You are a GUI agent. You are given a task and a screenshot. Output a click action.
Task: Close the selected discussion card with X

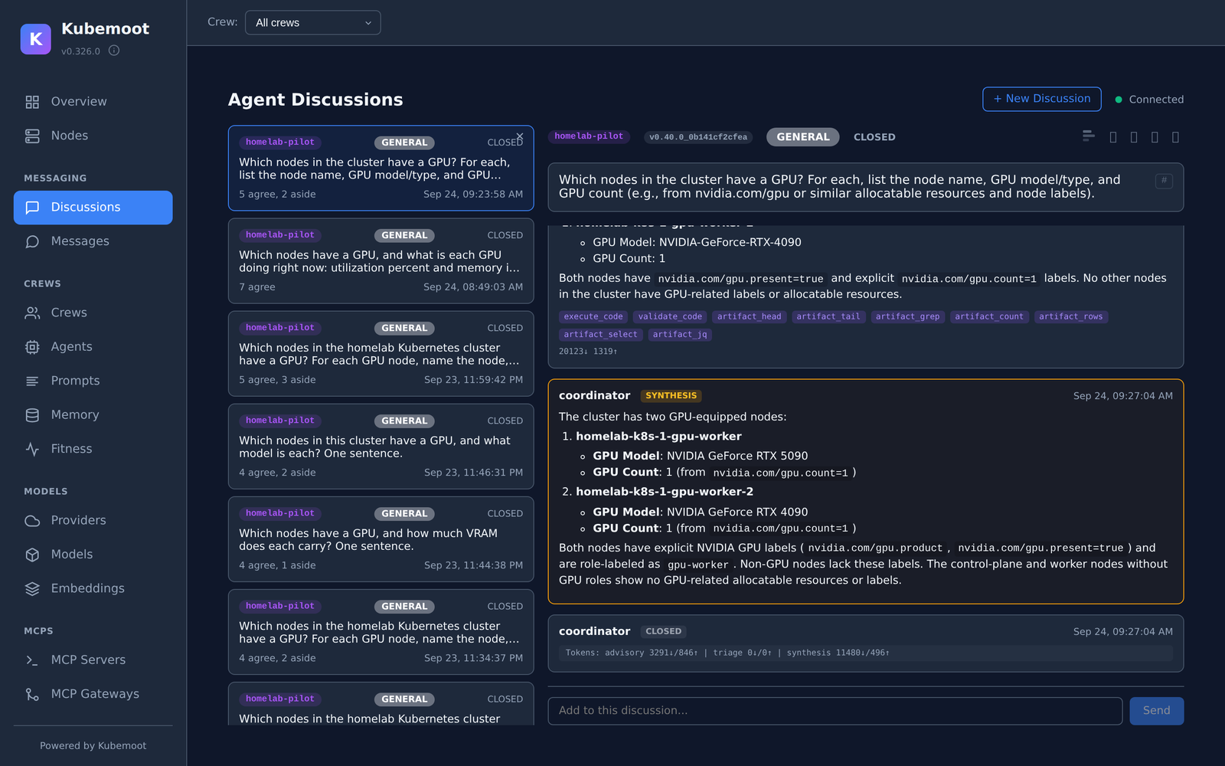(x=520, y=136)
